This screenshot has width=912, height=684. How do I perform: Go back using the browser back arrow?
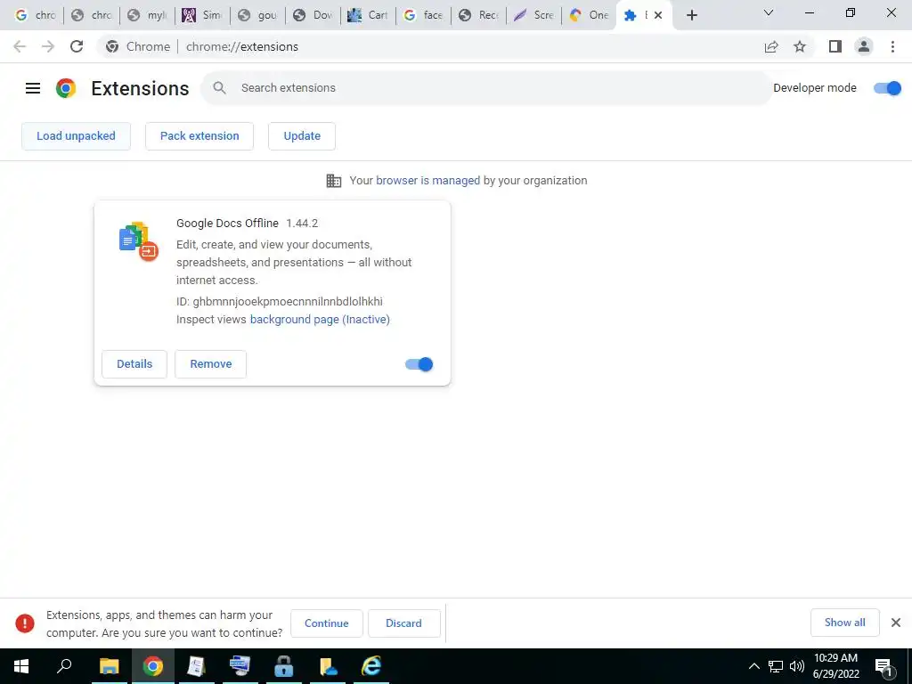(x=20, y=46)
